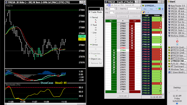Click the Cancel All button under Pos
The height and width of the screenshot is (105, 187).
[x=123, y=17]
